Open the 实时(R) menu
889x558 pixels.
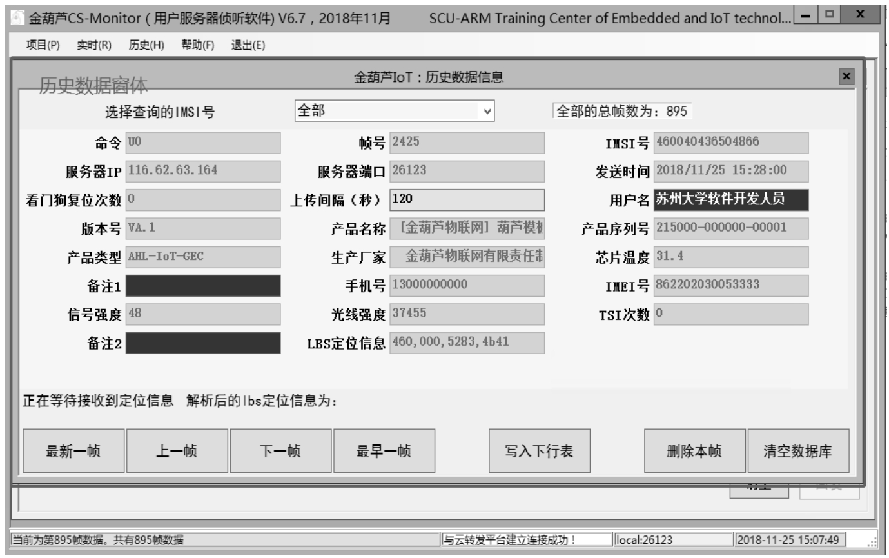(94, 45)
